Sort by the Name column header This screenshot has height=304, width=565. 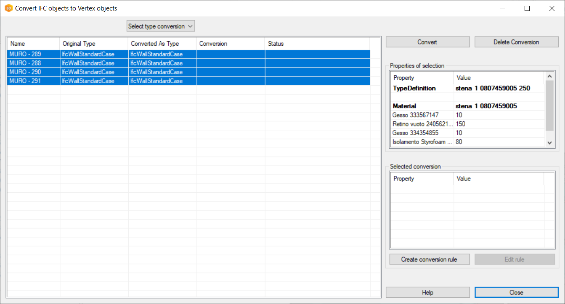(33, 44)
